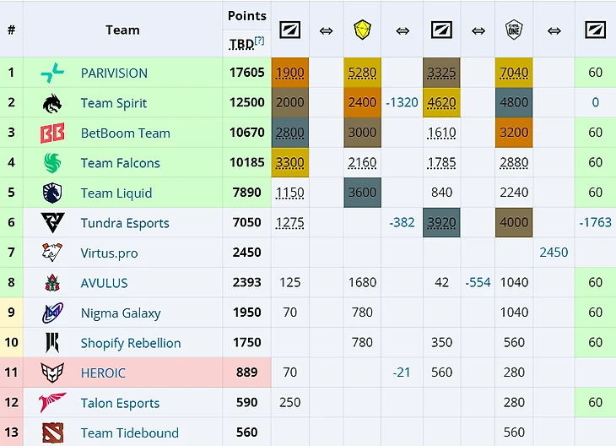Click the Team Tidebound Dota logo

coord(52,432)
